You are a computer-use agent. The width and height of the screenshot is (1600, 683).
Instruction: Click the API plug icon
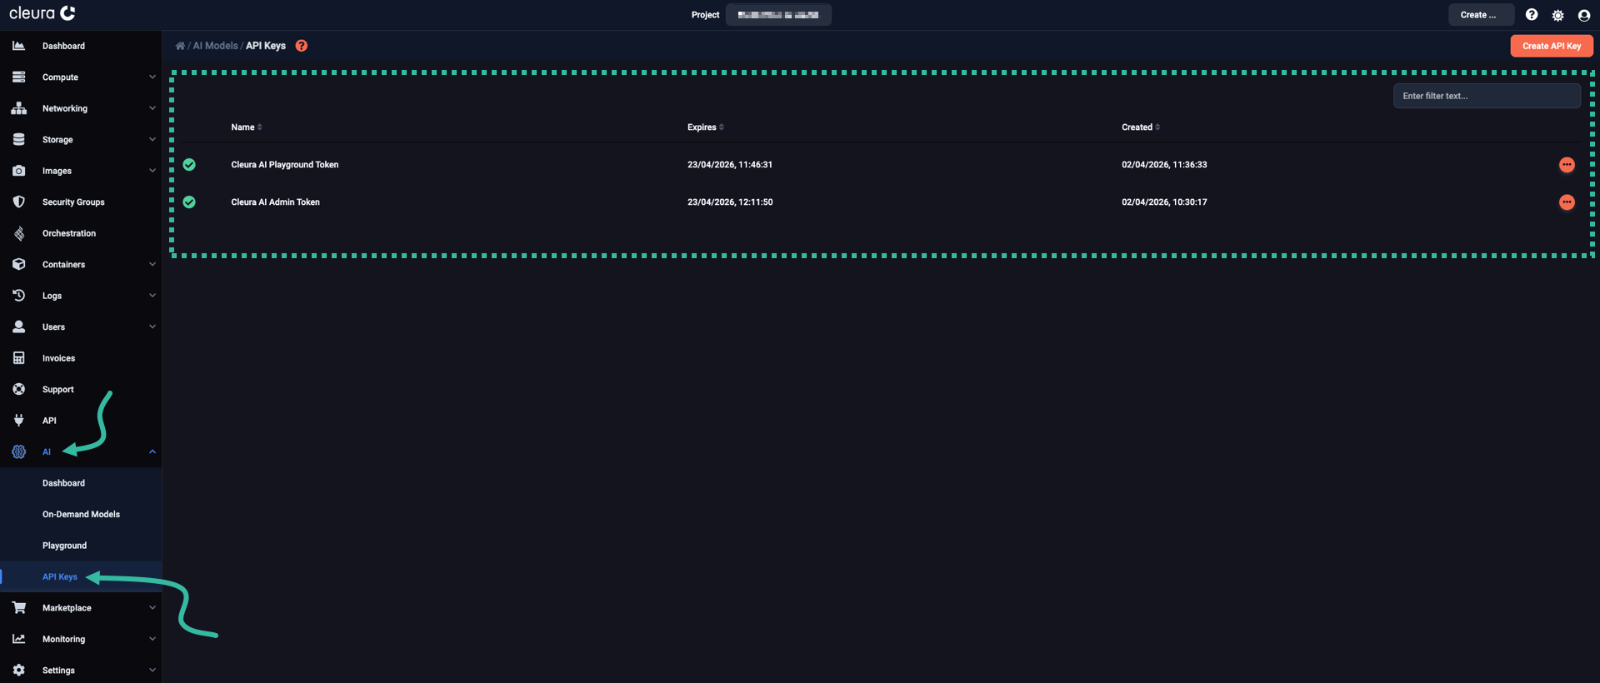18,421
